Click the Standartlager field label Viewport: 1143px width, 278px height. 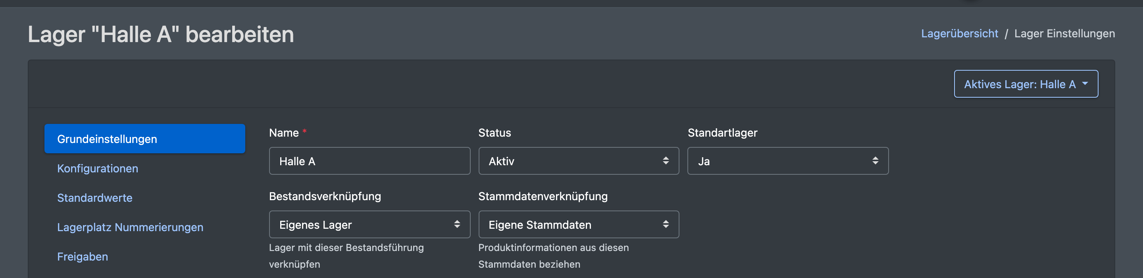722,133
